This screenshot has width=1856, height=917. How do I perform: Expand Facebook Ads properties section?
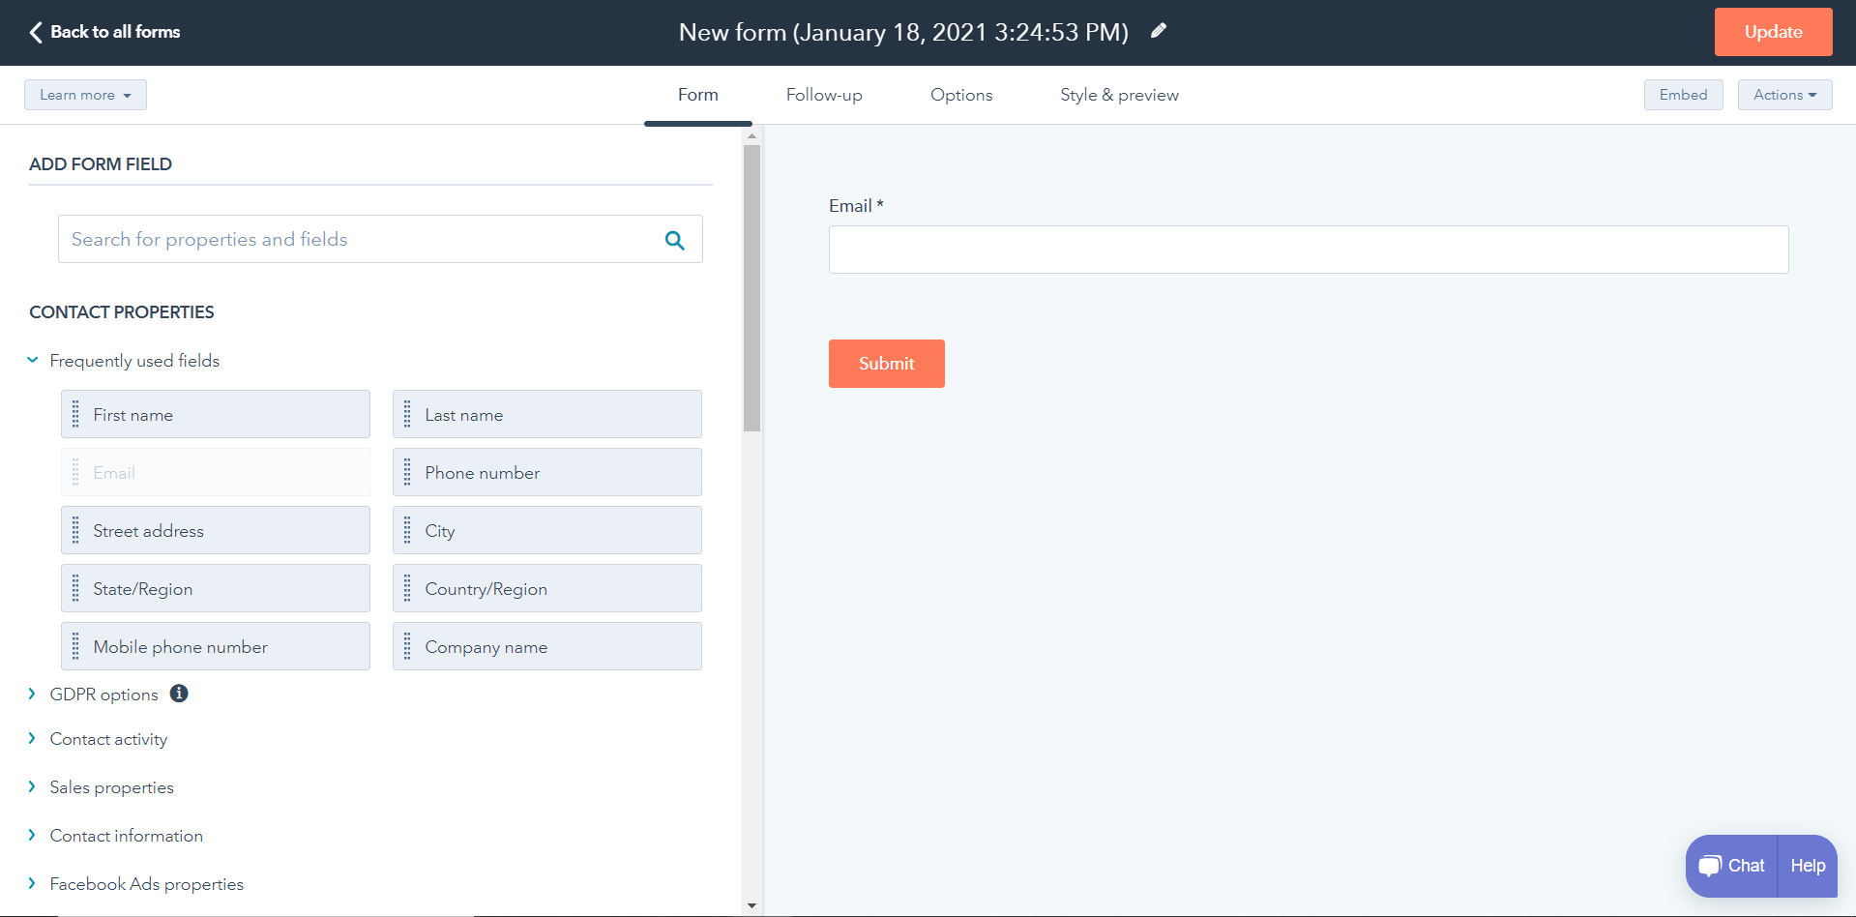pos(32,884)
